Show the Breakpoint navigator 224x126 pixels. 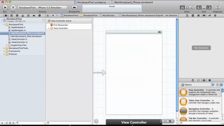[x=34, y=15]
